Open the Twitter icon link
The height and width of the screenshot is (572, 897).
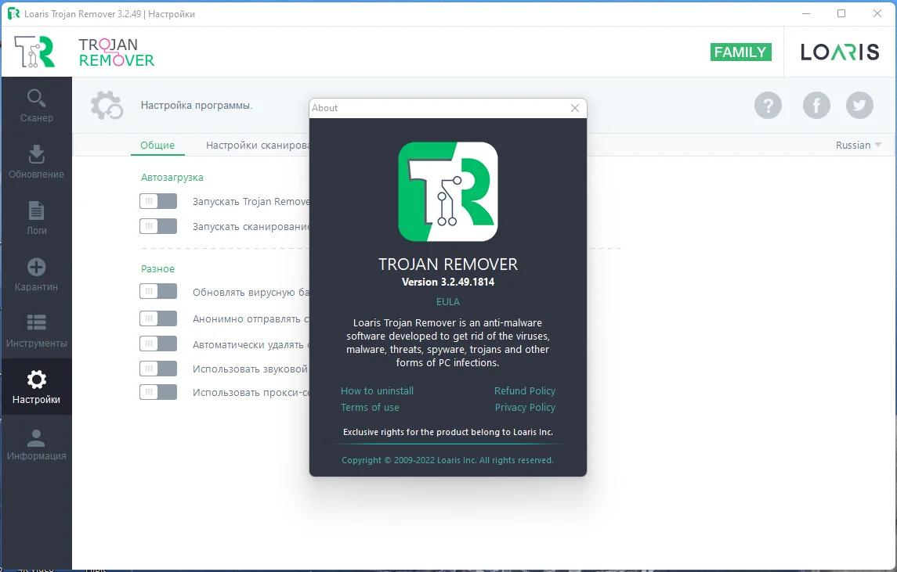pyautogui.click(x=859, y=105)
